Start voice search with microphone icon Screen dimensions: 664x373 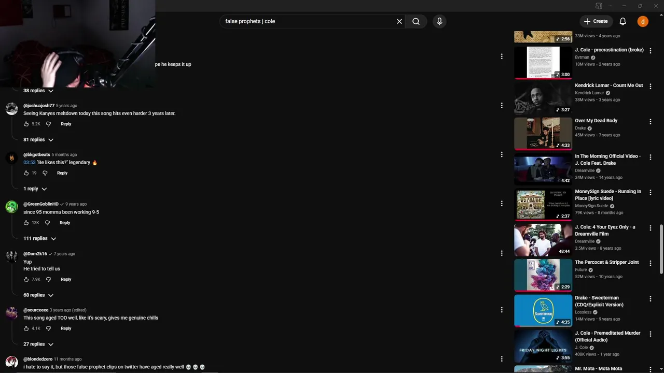coord(439,21)
